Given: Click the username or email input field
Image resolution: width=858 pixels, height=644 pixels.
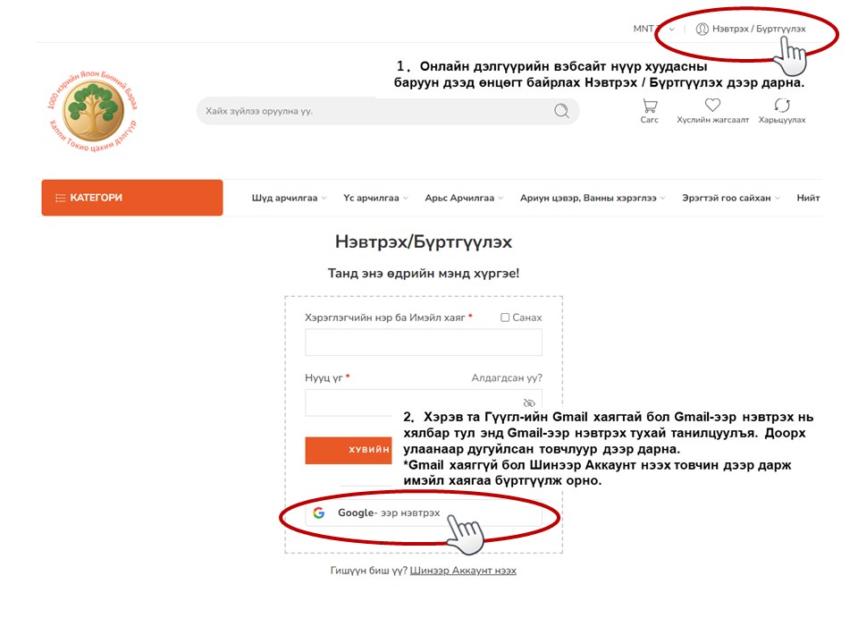Looking at the screenshot, I should tap(424, 343).
